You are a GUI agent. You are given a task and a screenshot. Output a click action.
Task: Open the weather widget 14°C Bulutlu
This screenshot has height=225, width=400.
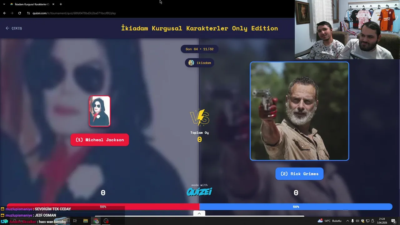click(330, 221)
